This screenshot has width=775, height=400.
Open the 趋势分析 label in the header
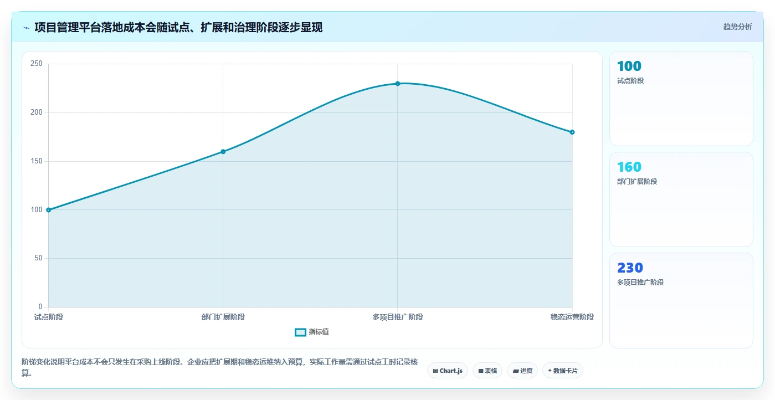pos(737,27)
